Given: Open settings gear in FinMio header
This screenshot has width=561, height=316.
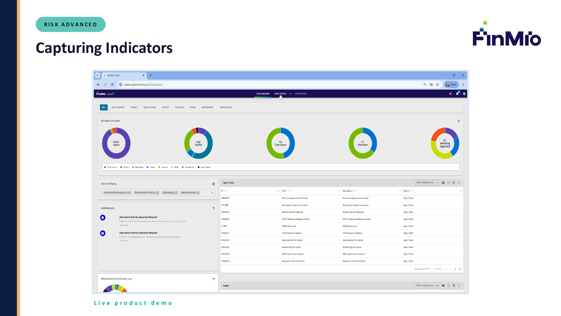Looking at the screenshot, I should point(464,94).
